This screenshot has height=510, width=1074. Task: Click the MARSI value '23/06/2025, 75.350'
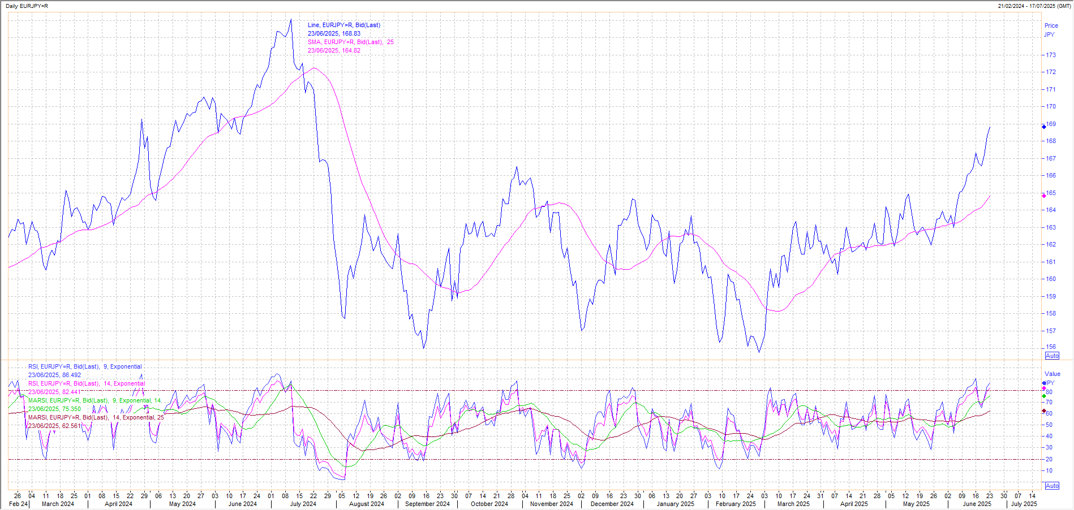54,409
